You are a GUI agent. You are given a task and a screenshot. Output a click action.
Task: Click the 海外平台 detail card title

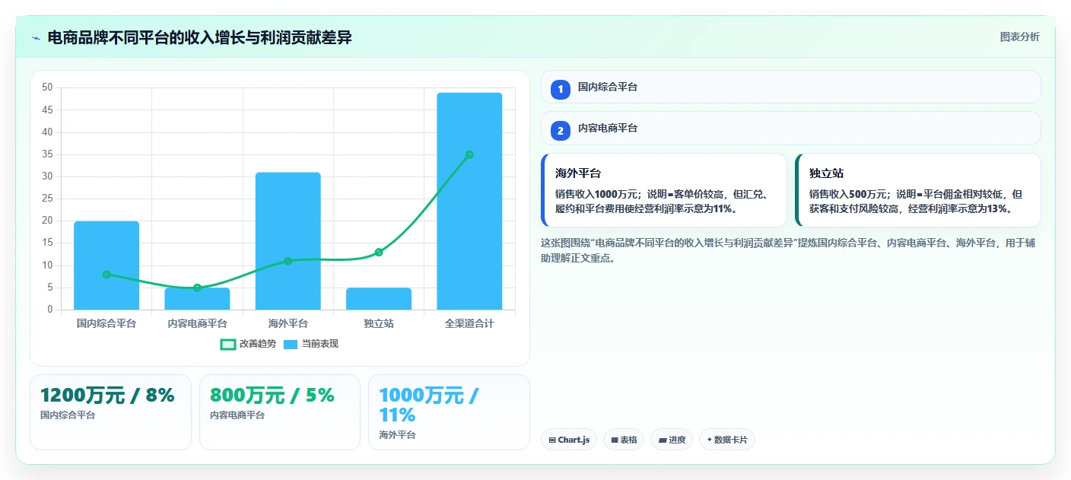(578, 173)
